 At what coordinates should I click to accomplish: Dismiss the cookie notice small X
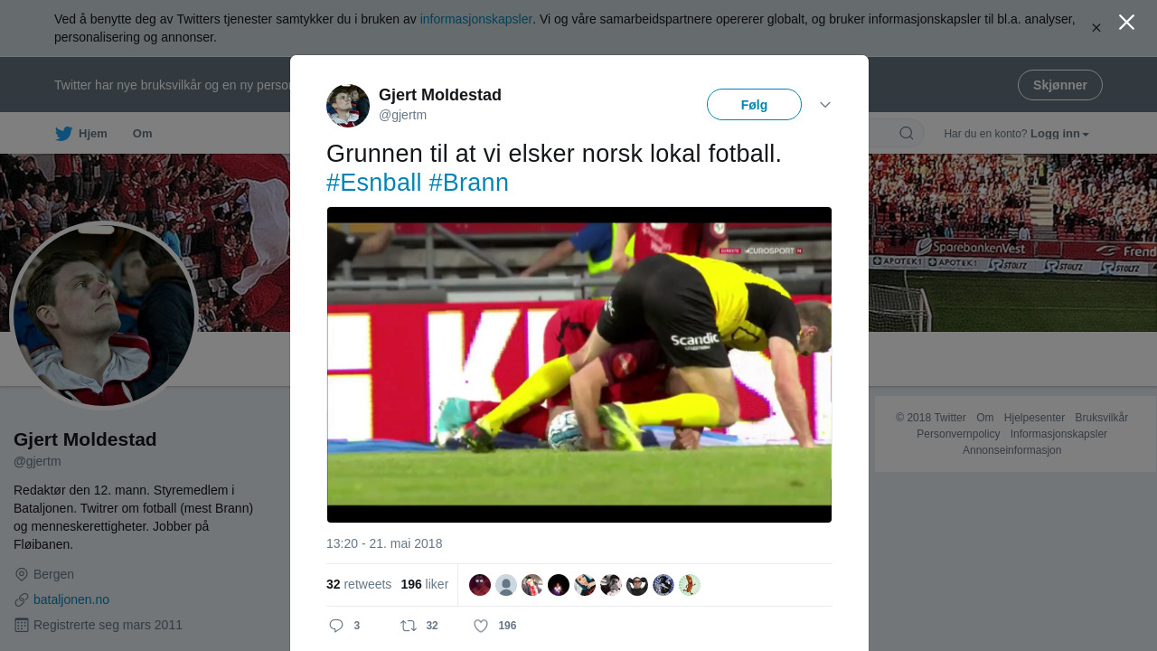1096,28
